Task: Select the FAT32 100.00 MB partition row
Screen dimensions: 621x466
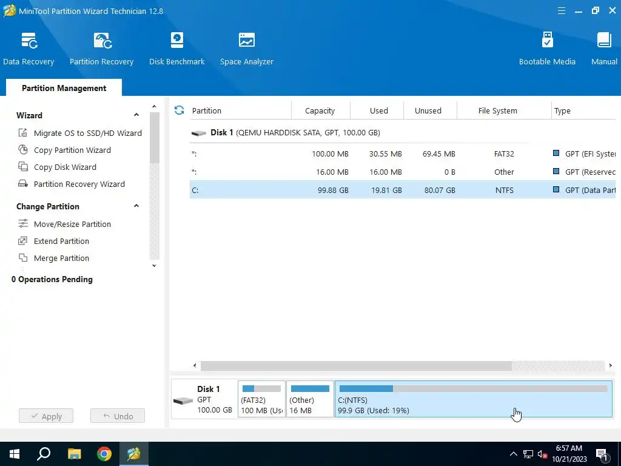Action: tap(403, 154)
